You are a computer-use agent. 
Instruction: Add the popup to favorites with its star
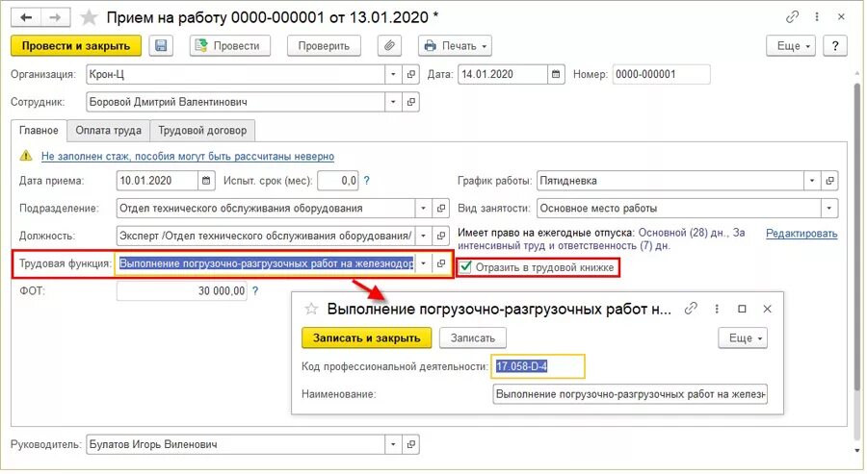click(x=311, y=309)
